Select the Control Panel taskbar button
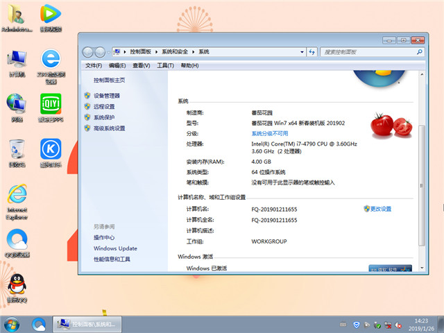The image size is (444, 333). pyautogui.click(x=87, y=325)
